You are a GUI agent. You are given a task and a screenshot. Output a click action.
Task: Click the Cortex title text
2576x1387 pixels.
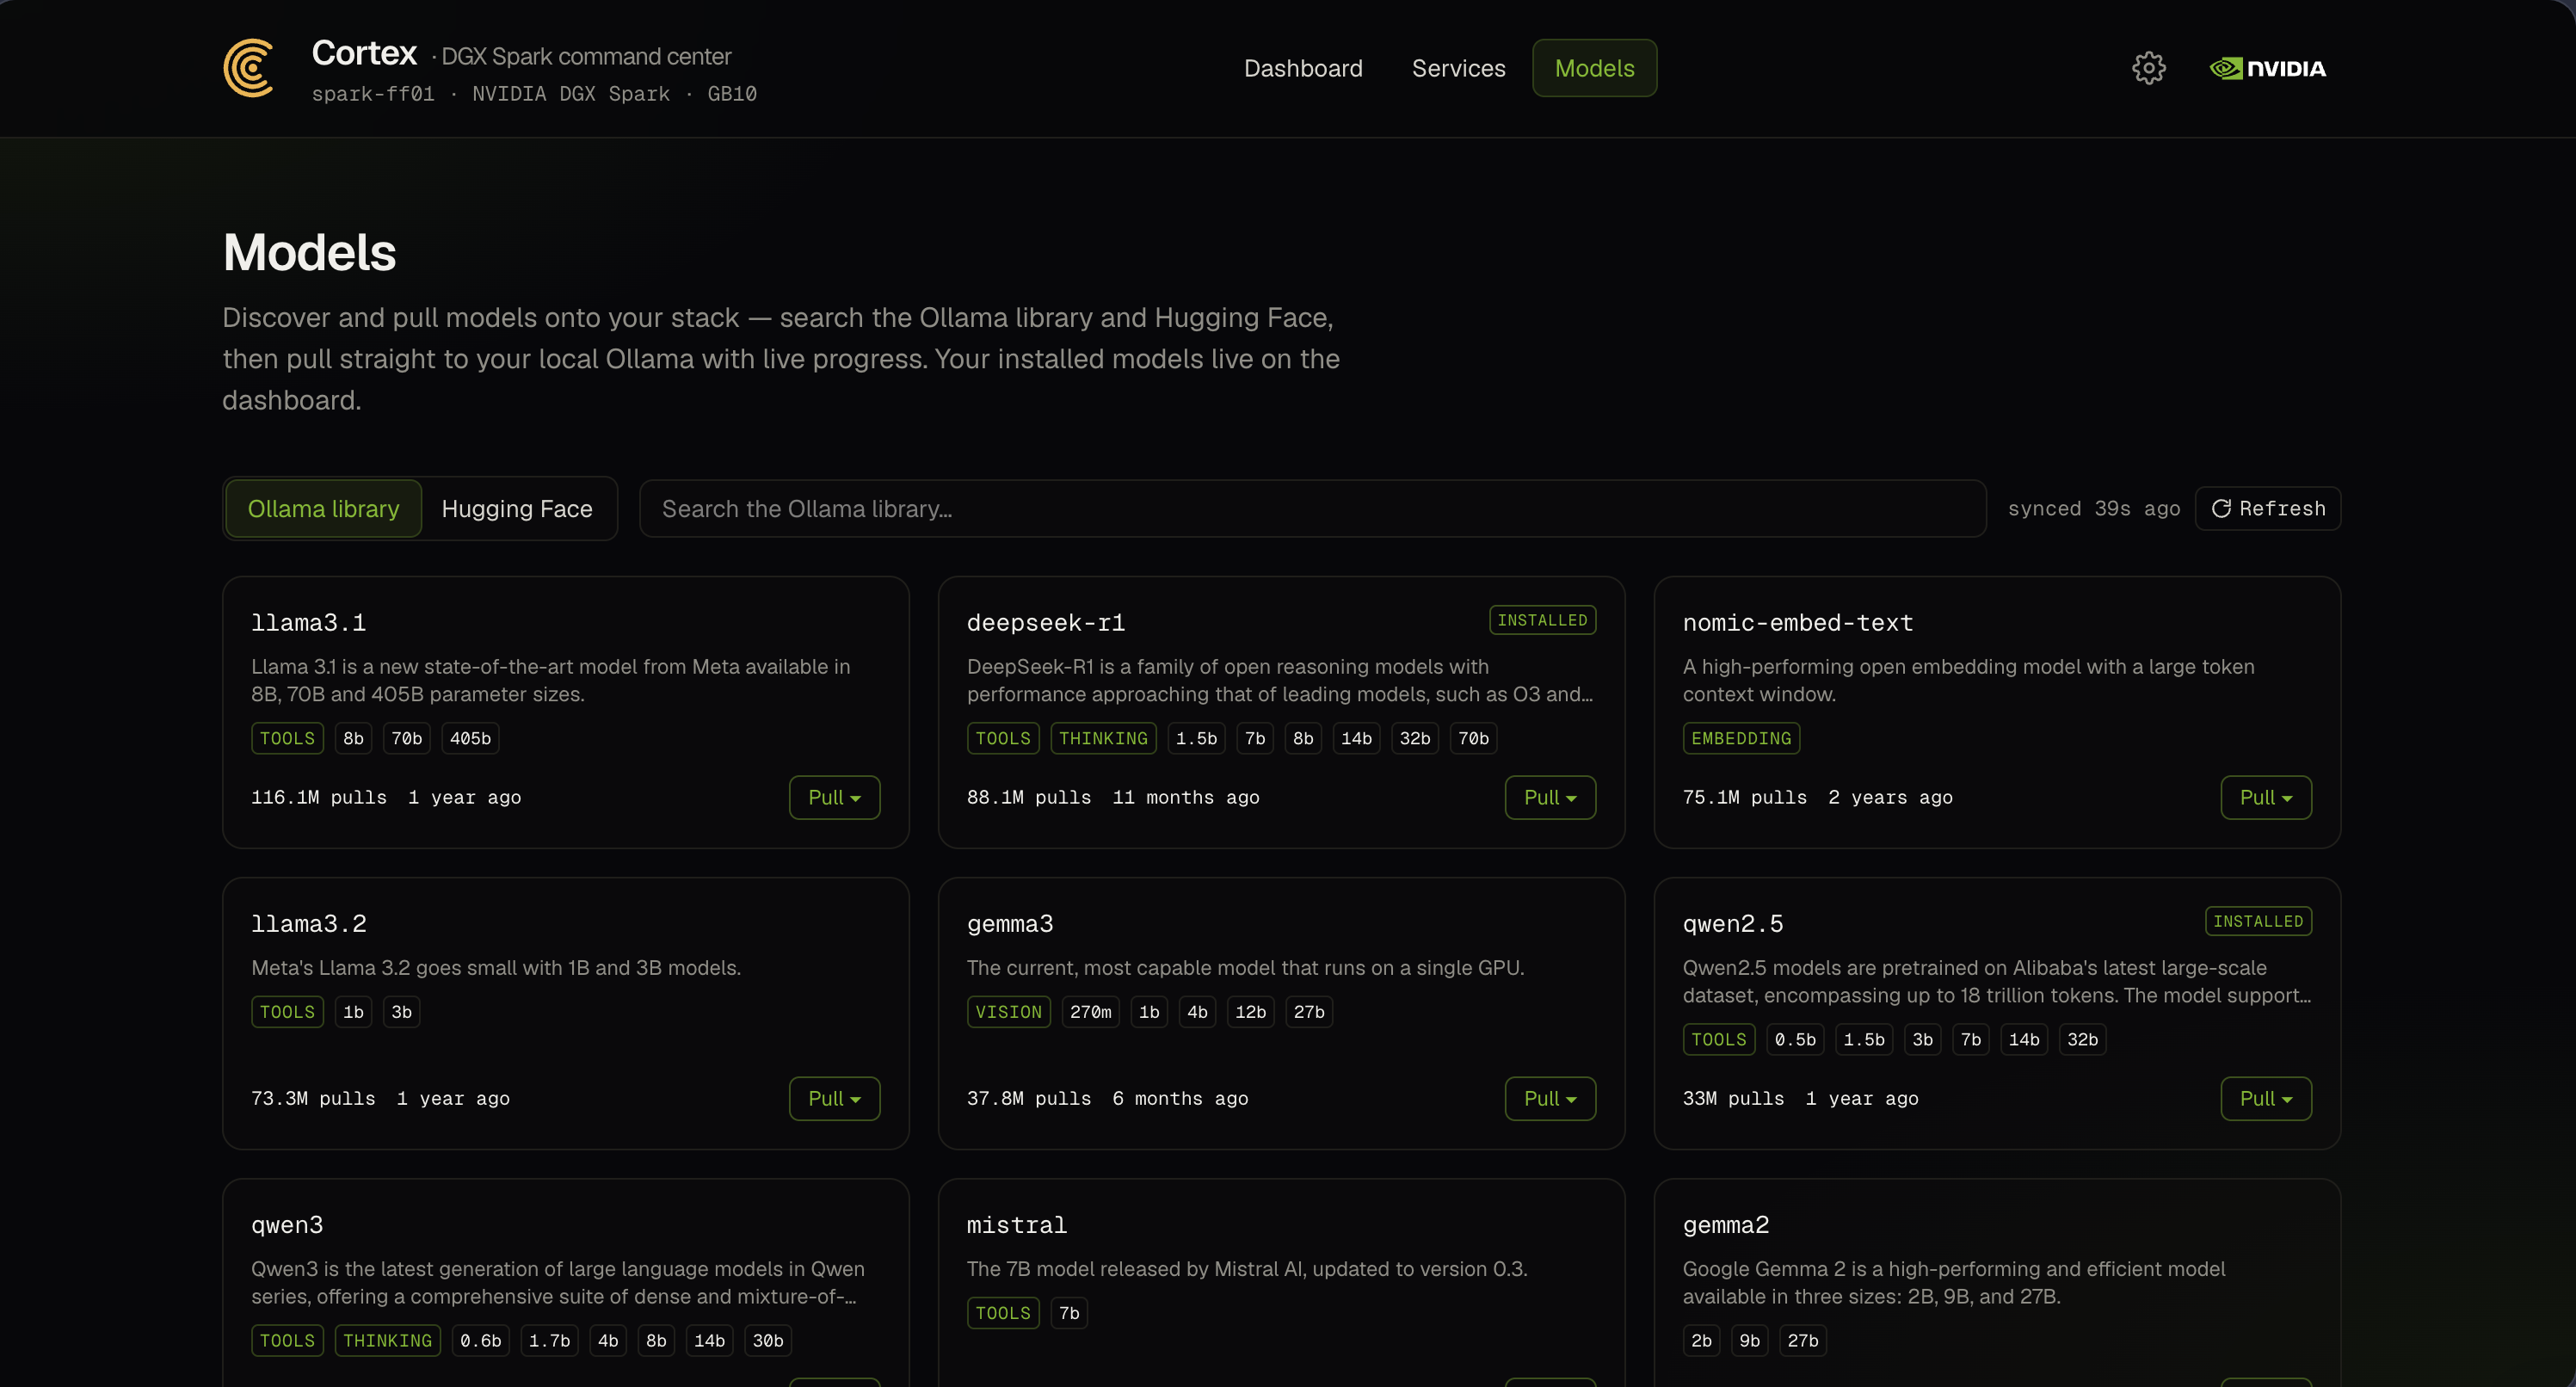(x=364, y=53)
